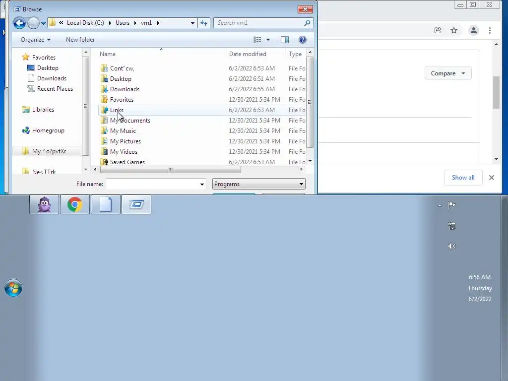Viewport: 508px width, 381px height.
Task: Click the Refresh button next to address bar
Action: tap(204, 23)
